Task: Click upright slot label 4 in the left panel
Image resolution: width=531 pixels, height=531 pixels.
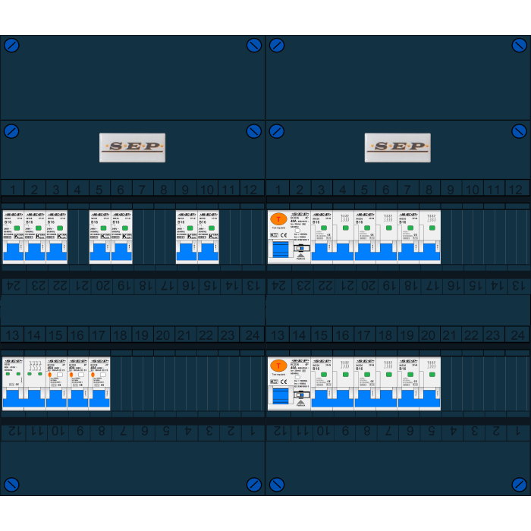Action: coord(77,190)
